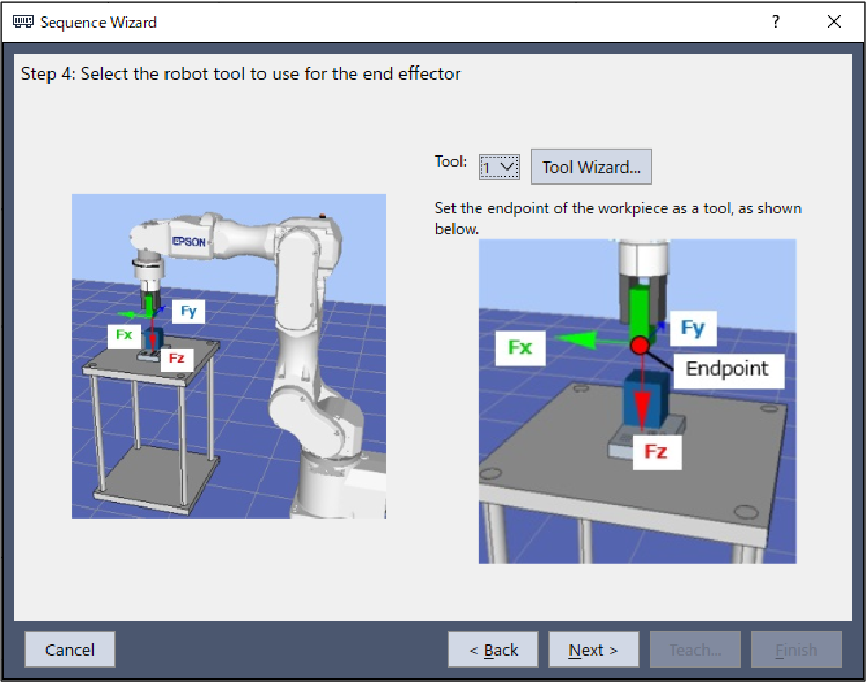Expand the Tool number dropdown
Image resolution: width=867 pixels, height=682 pixels.
click(499, 166)
